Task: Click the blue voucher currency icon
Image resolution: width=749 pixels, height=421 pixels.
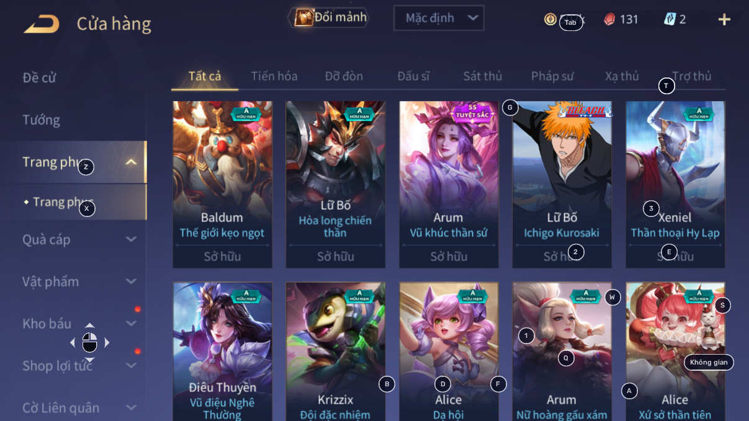Action: (670, 19)
